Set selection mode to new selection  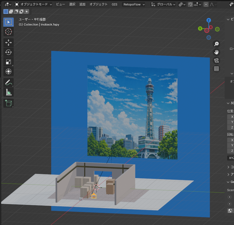[6, 12]
